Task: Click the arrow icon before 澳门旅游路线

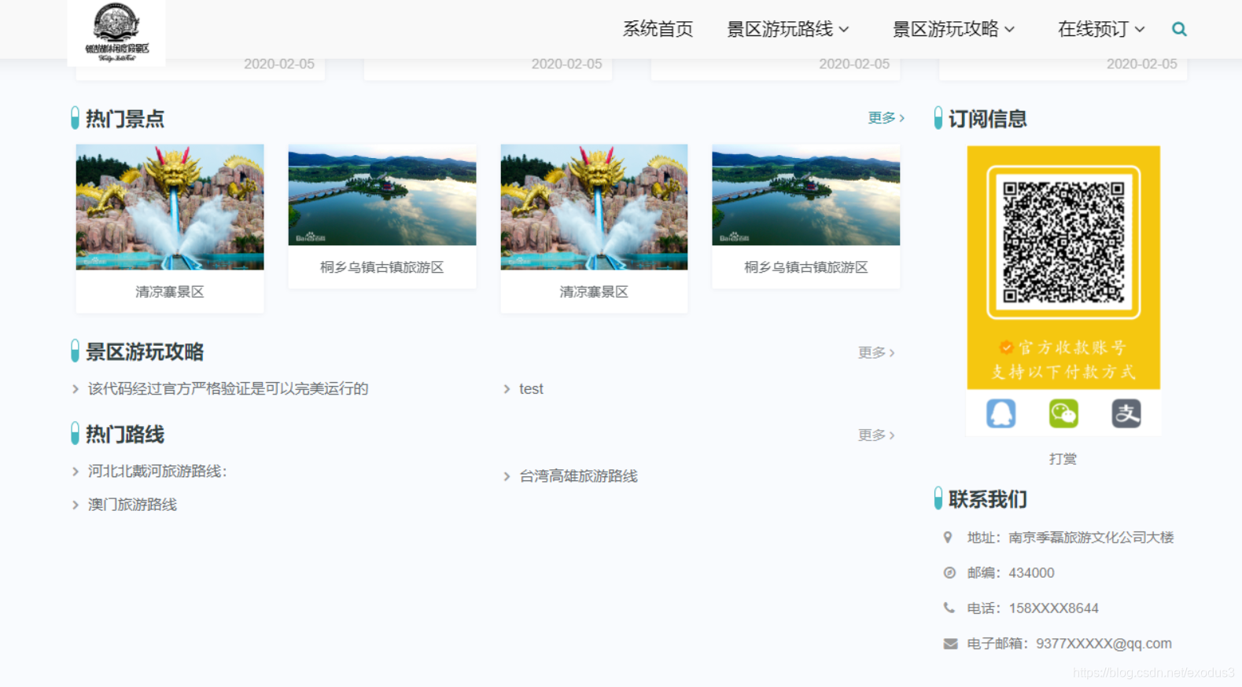Action: click(x=76, y=505)
